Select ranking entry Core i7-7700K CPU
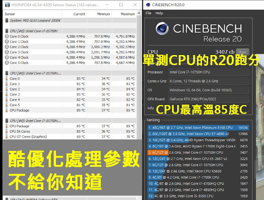The height and width of the screenshot is (200, 264). (x=198, y=177)
